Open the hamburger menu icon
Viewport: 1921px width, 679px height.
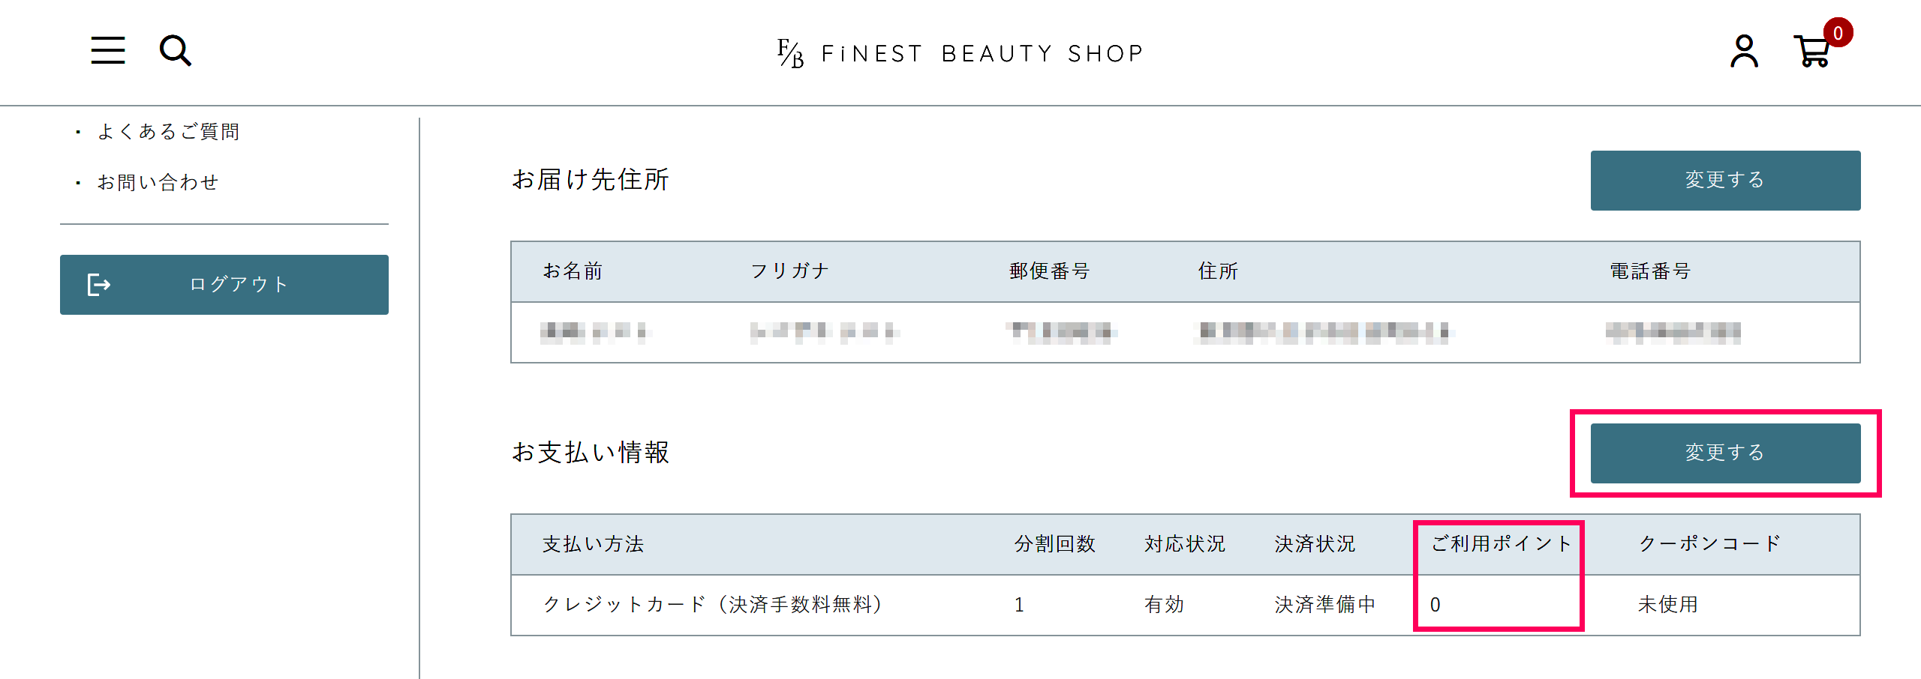108,50
